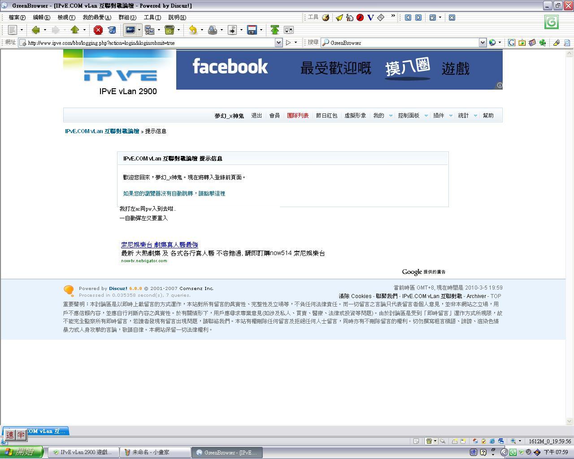
Task: Expand the search box dropdown arrow
Action: point(483,43)
